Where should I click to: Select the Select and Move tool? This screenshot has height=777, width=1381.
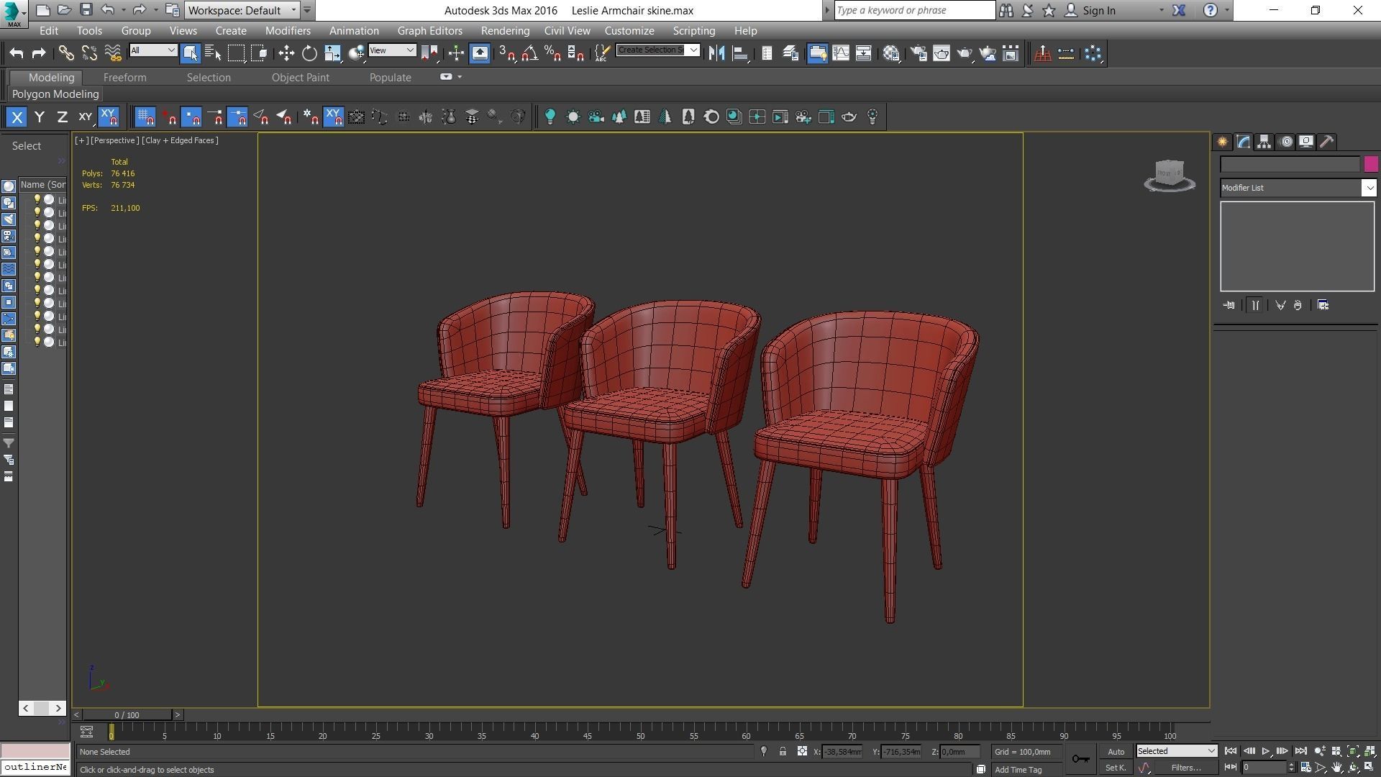click(x=286, y=53)
